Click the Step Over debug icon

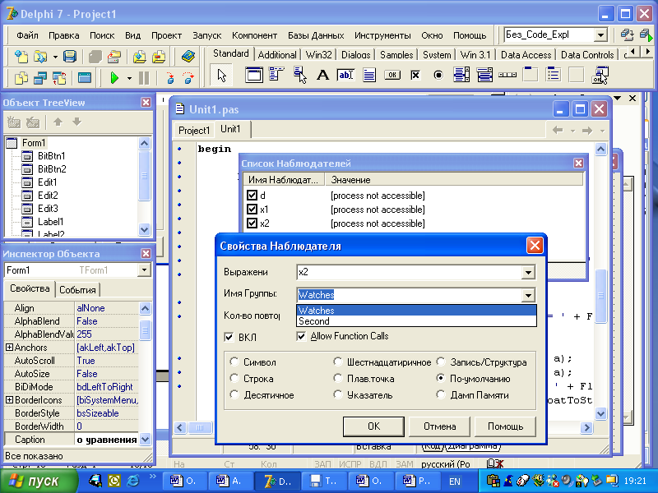coord(188,78)
